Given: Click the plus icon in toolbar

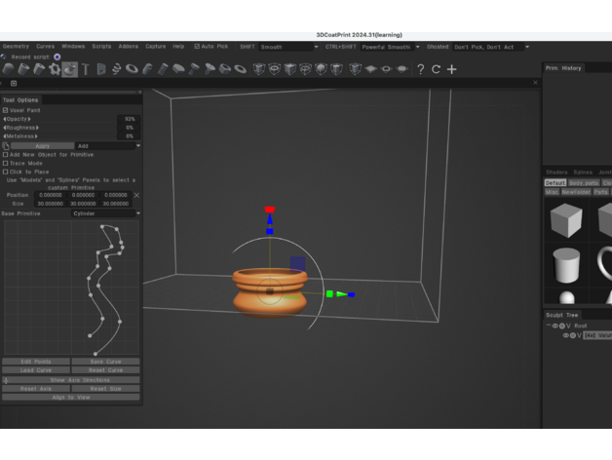Looking at the screenshot, I should point(451,69).
